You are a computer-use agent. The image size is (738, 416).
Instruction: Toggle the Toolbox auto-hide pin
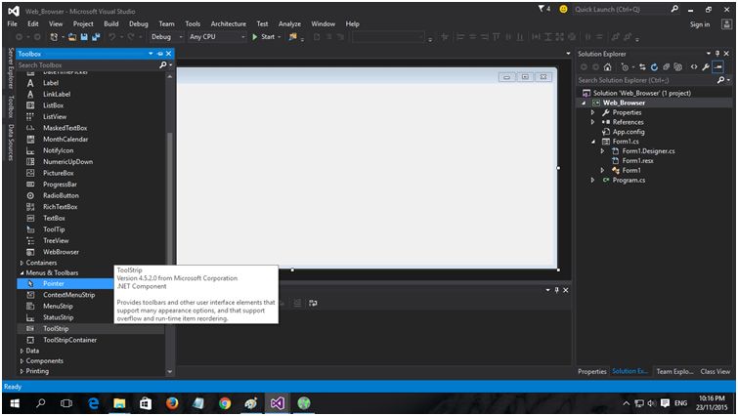click(159, 53)
